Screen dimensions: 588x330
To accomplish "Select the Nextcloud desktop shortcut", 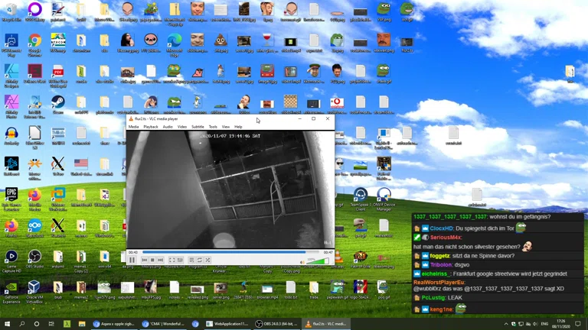I will tap(34, 228).
